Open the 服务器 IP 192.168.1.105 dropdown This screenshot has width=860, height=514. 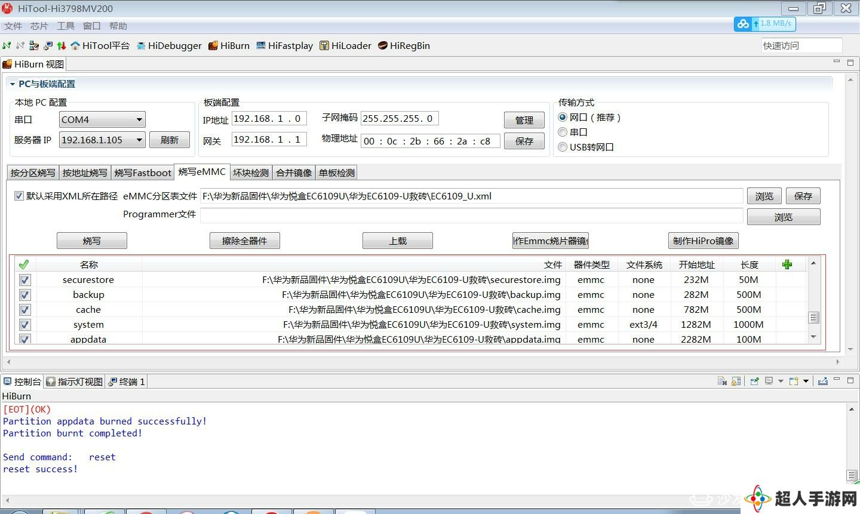tap(102, 140)
